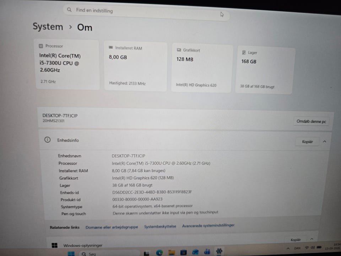Click the Processor chip icon
Image resolution: width=341 pixels, height=256 pixels.
point(41,46)
